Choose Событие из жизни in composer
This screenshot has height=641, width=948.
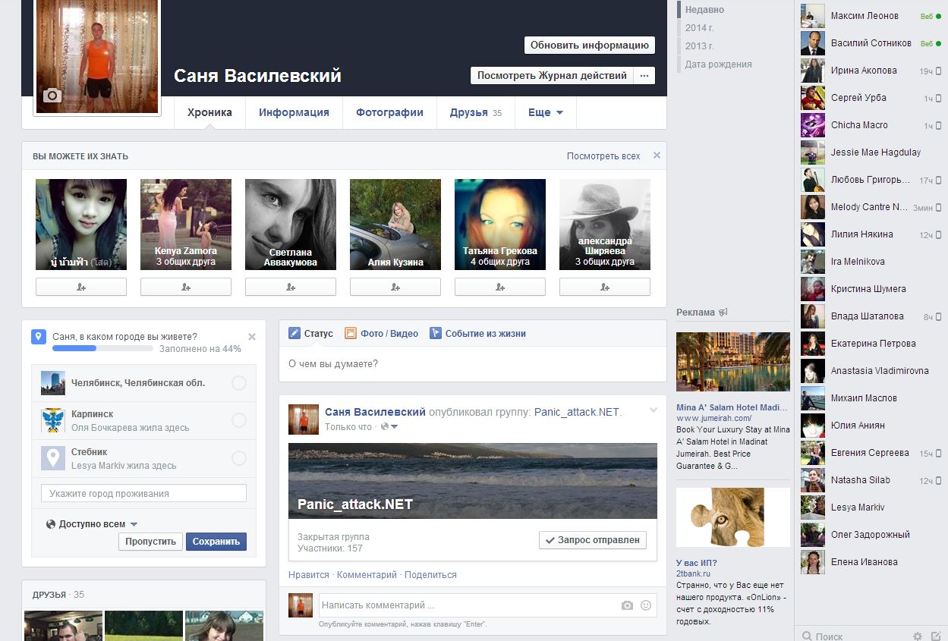[477, 333]
